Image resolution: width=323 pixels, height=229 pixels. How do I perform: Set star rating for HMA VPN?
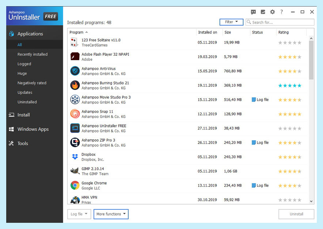pos(290,200)
